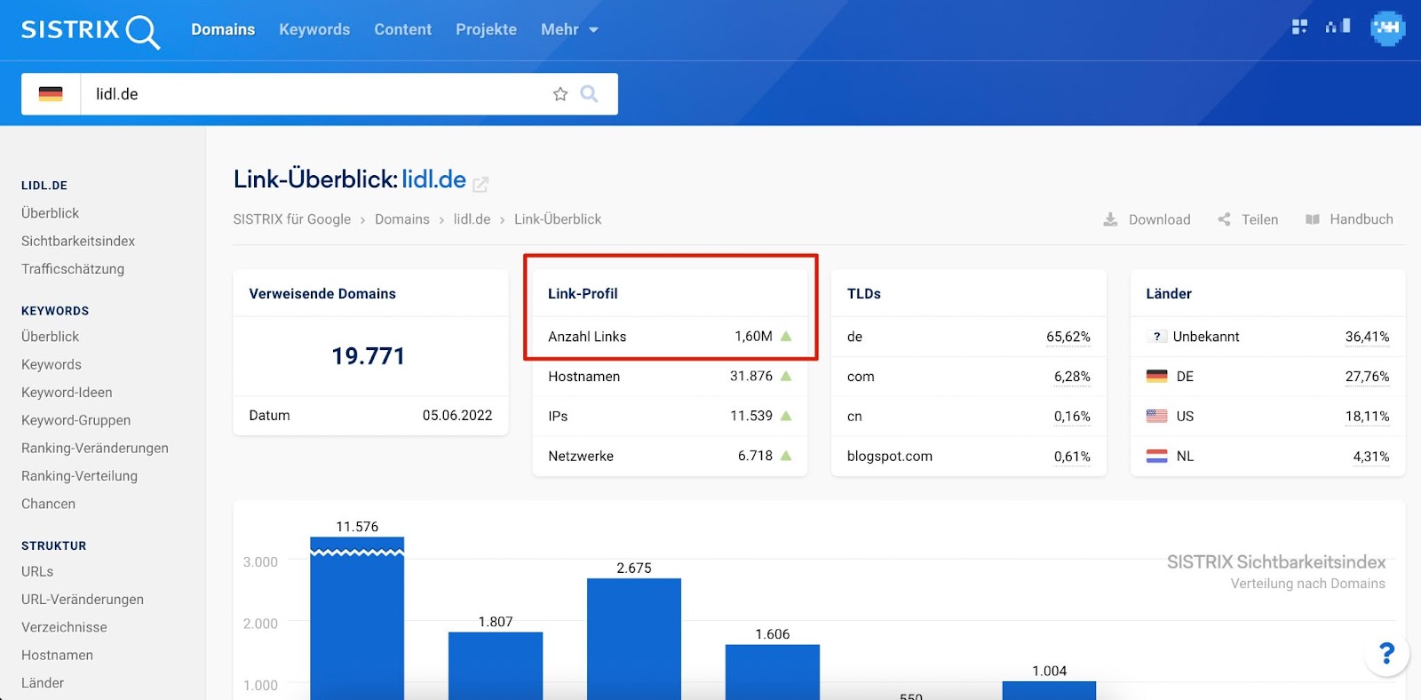Click the magnifier search icon

point(589,93)
